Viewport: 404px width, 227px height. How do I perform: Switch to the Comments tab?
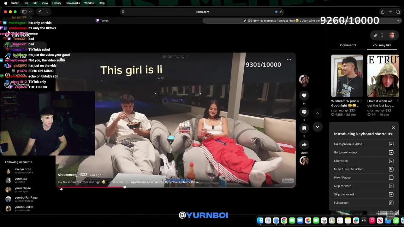348,45
